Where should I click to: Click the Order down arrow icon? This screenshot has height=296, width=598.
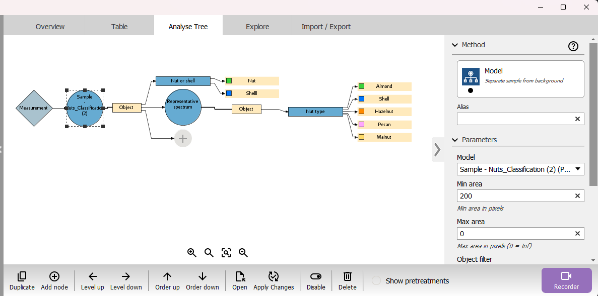coord(202,276)
